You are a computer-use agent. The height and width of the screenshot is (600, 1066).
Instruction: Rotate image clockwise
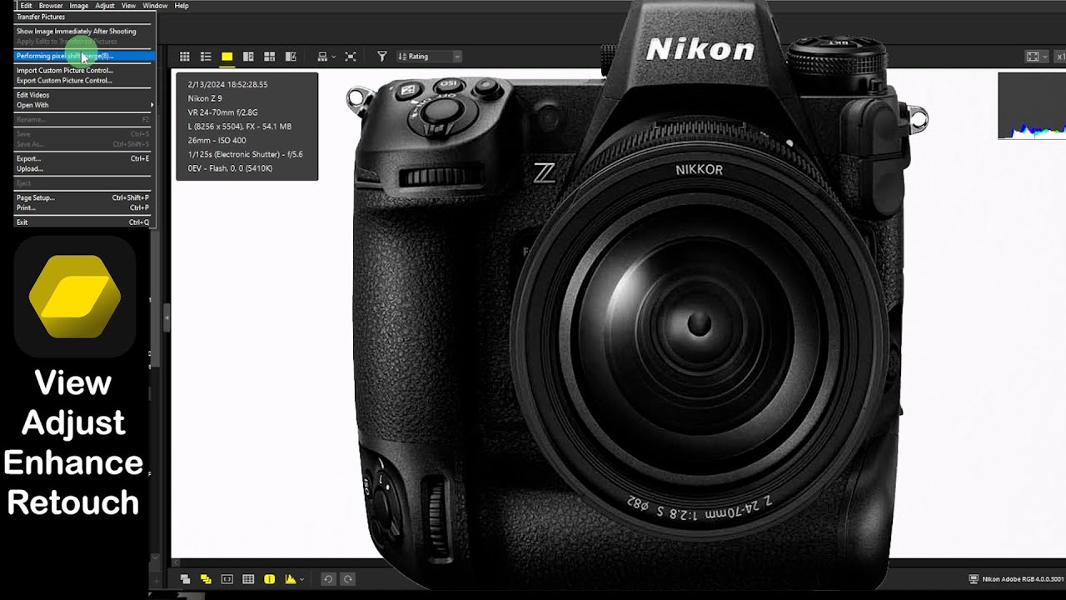(348, 579)
